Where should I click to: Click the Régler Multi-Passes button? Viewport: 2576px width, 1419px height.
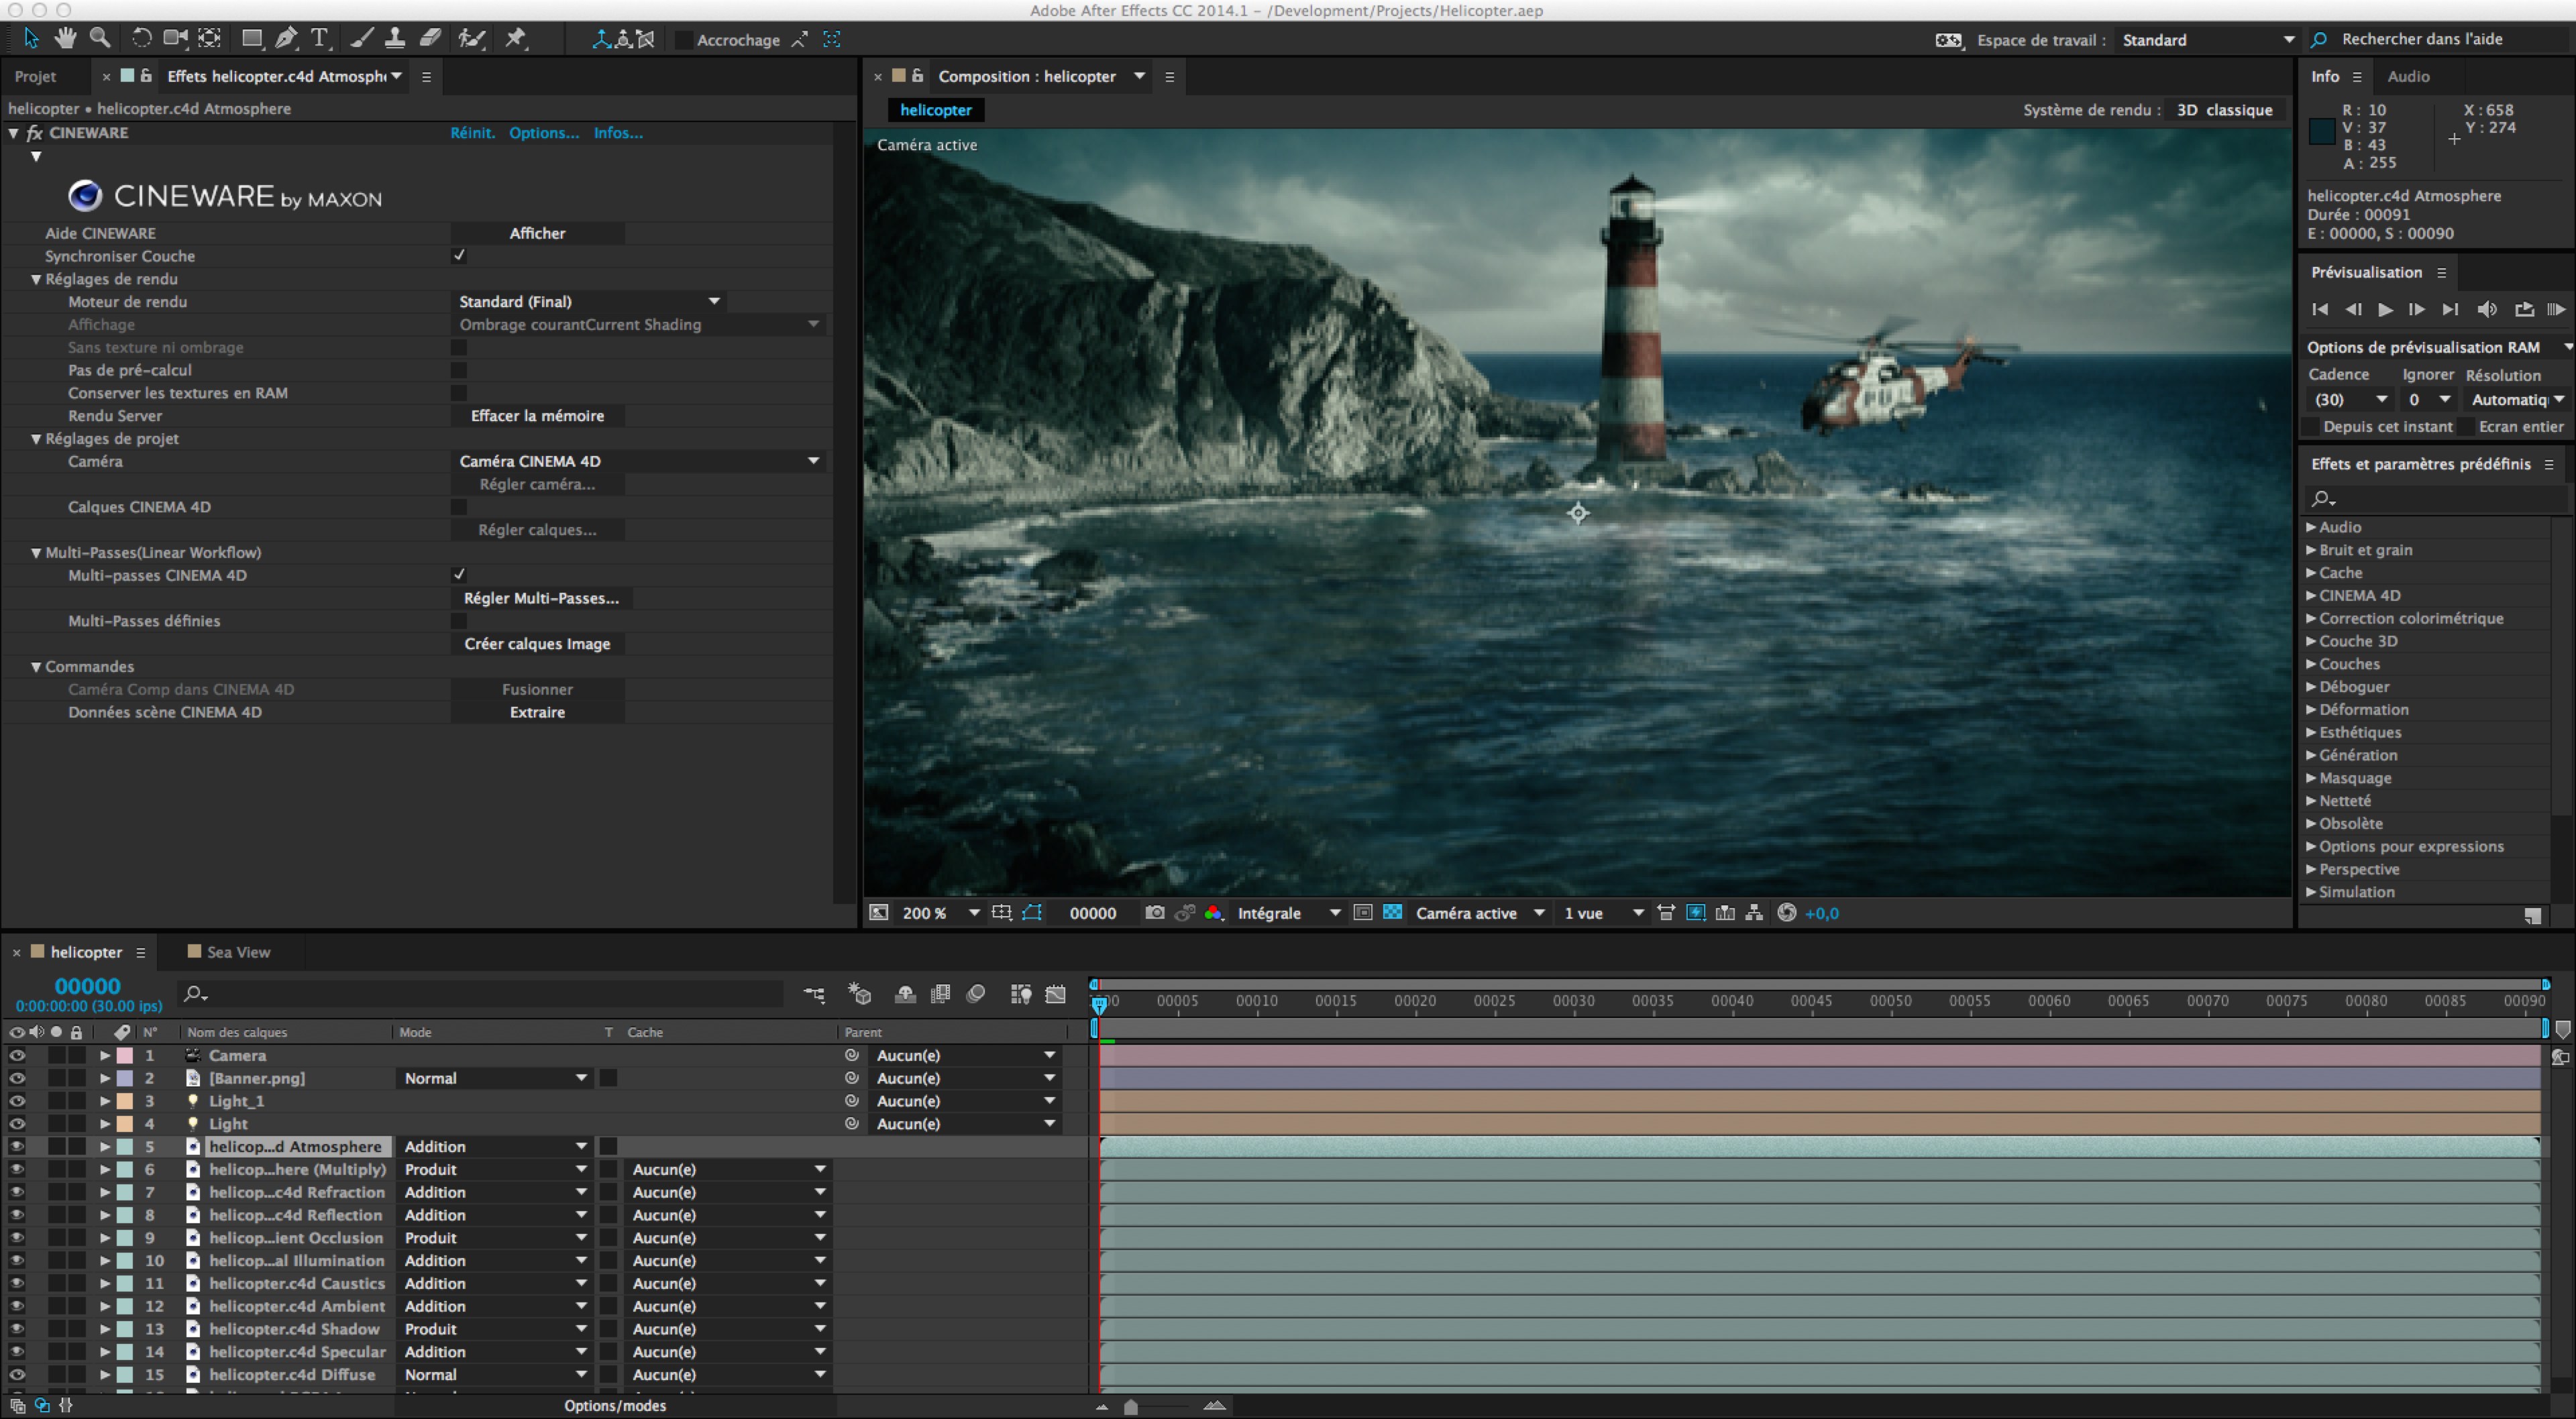(541, 598)
